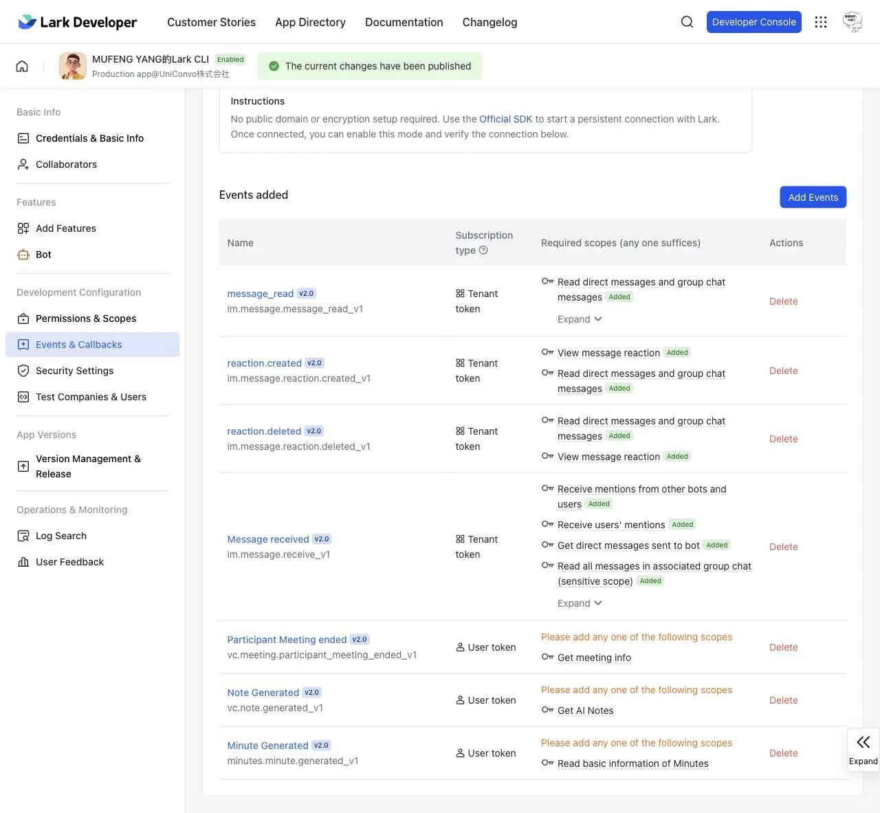This screenshot has height=813, width=880.
Task: Click the Add Events button
Action: point(813,197)
